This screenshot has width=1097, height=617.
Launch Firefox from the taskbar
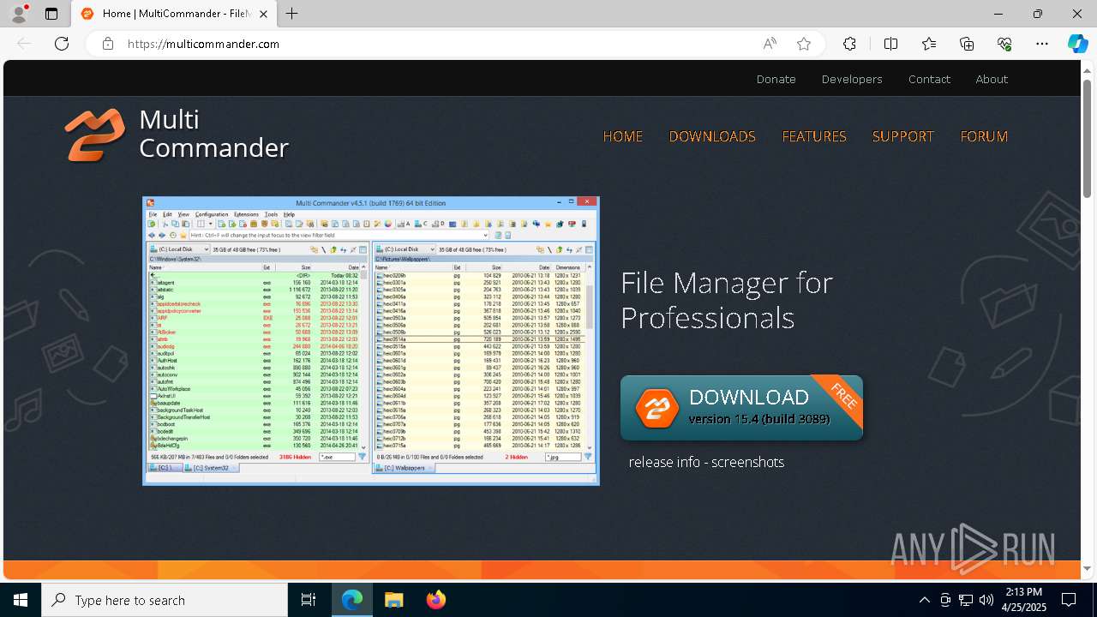tap(435, 600)
